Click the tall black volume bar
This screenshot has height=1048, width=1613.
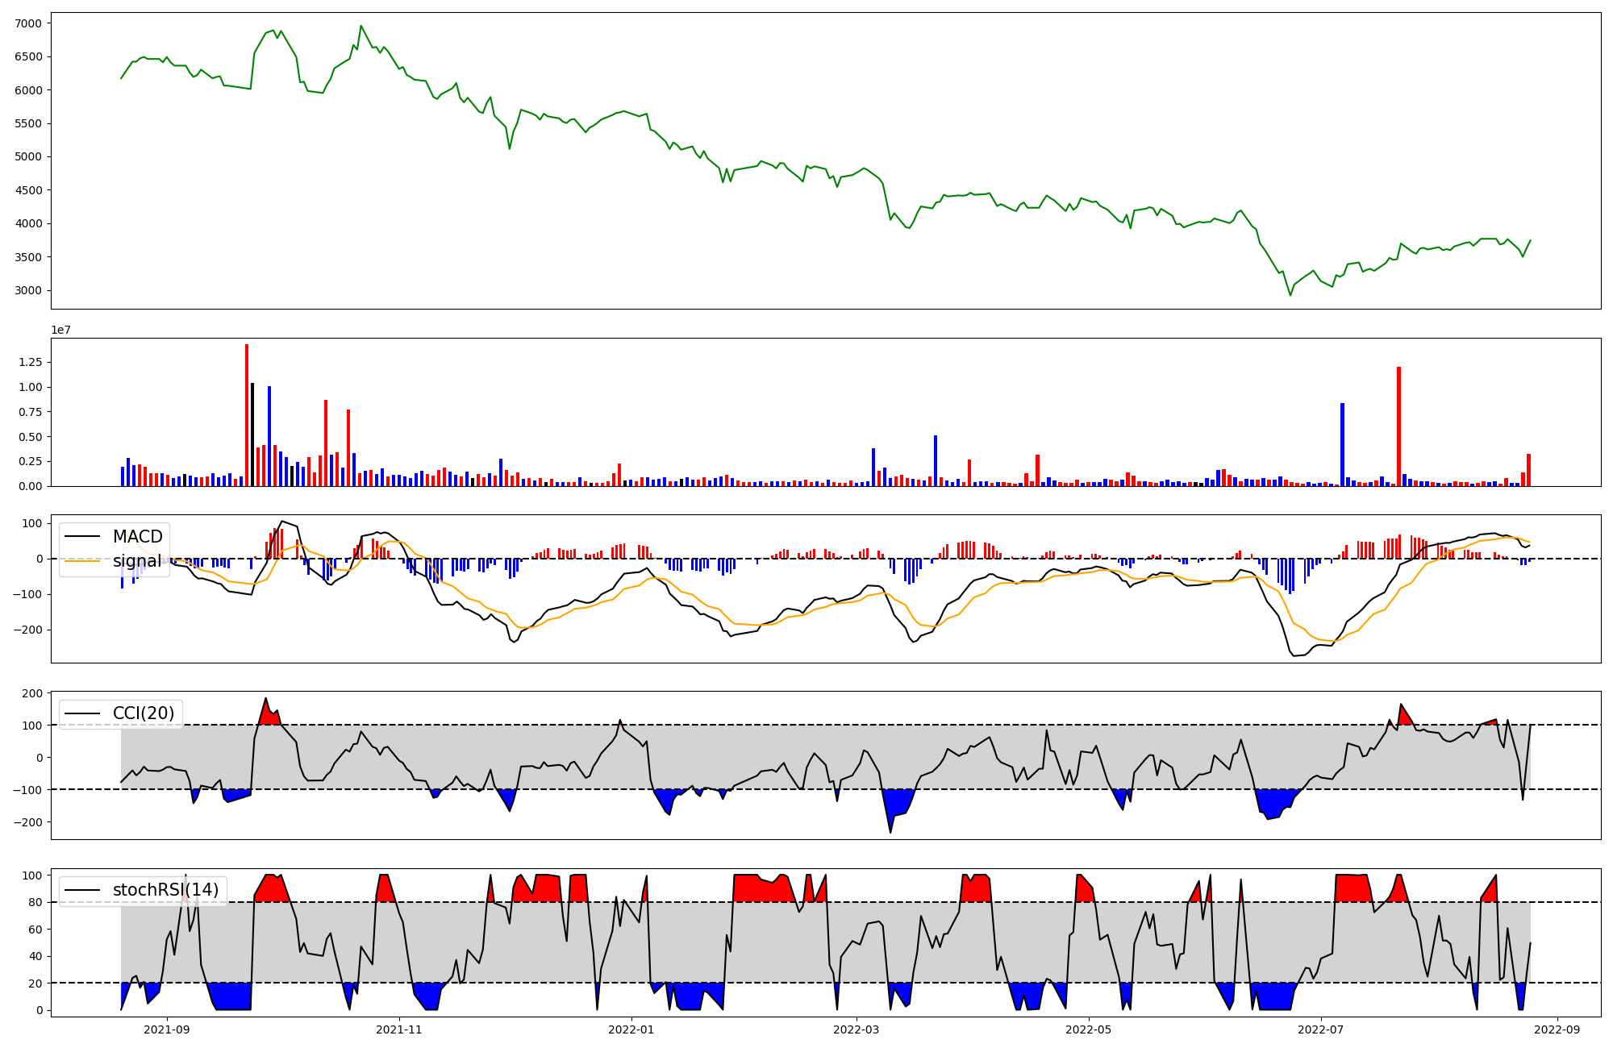pos(252,435)
